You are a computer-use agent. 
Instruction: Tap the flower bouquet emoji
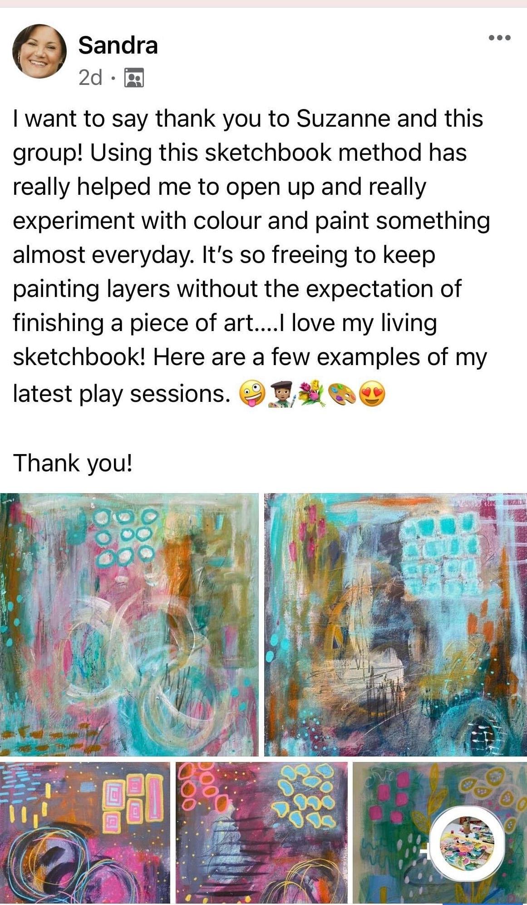[x=312, y=394]
